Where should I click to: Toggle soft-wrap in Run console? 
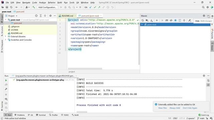208,81
